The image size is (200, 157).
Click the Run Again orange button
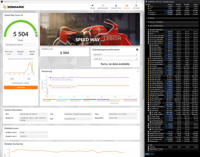click(x=21, y=87)
